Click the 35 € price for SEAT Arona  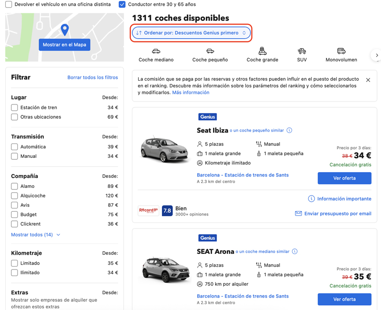362,277
